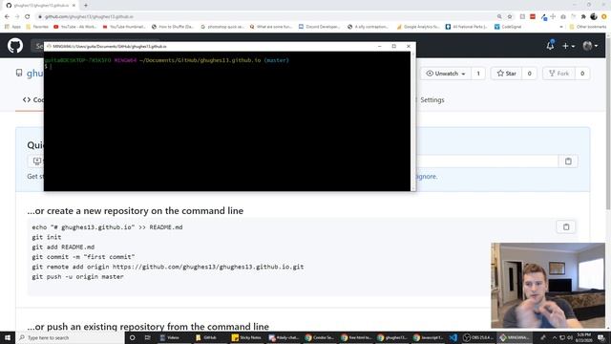Reload the page with the refresh icon
The height and width of the screenshot is (344, 611).
point(28,16)
